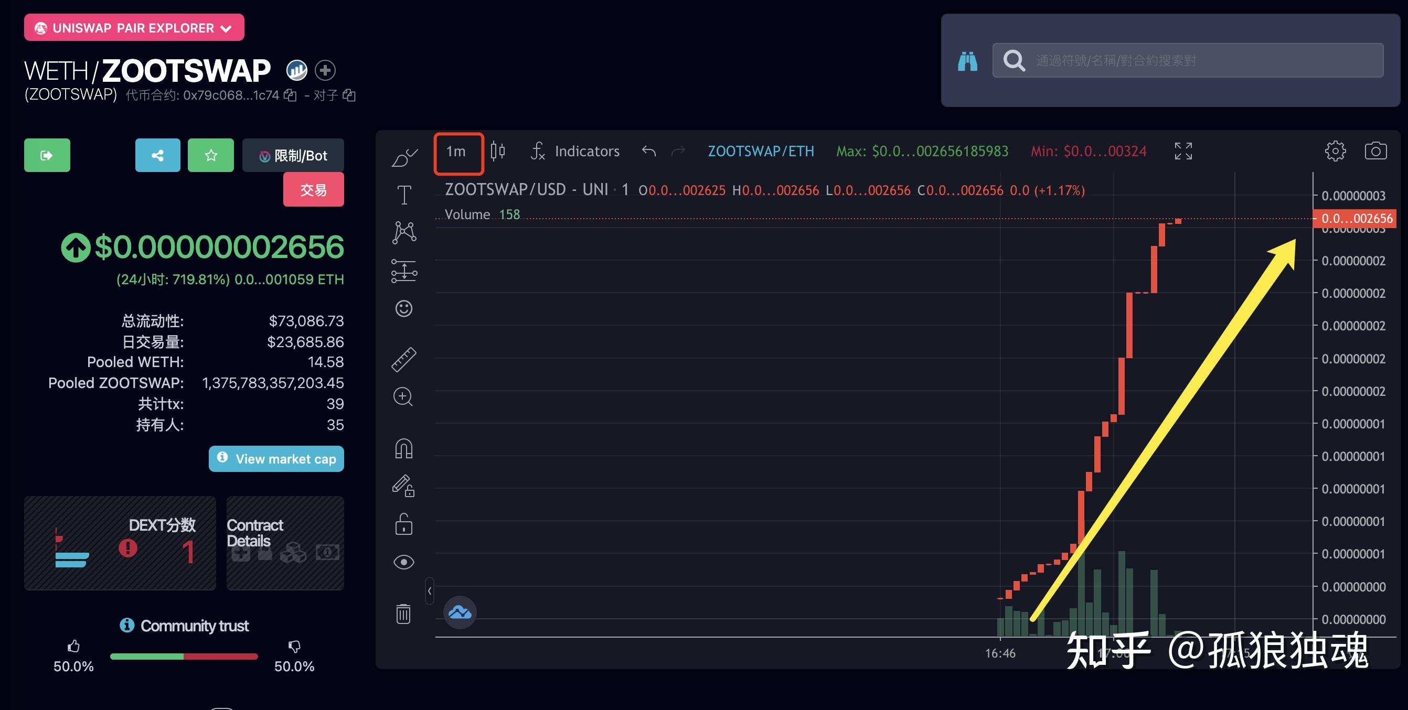Select the zoom in tool

pyautogui.click(x=403, y=397)
